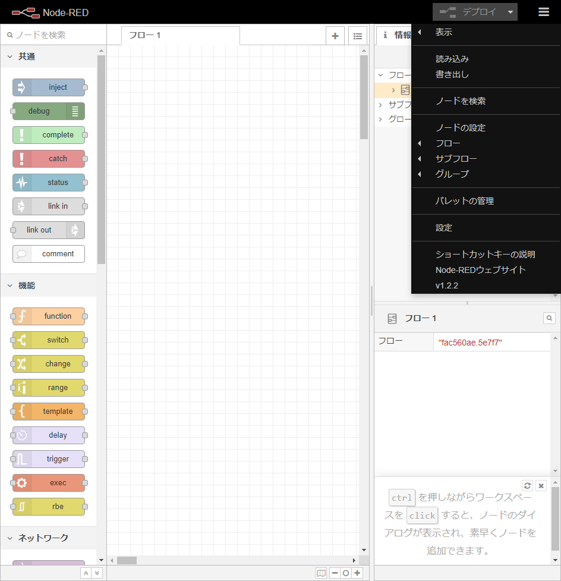Close the tips box with X icon
The image size is (561, 581).
click(x=541, y=486)
